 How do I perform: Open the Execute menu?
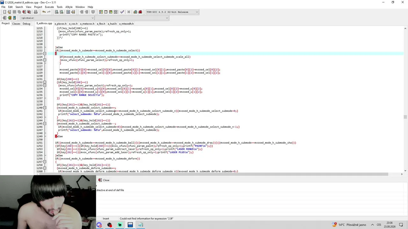point(49,7)
